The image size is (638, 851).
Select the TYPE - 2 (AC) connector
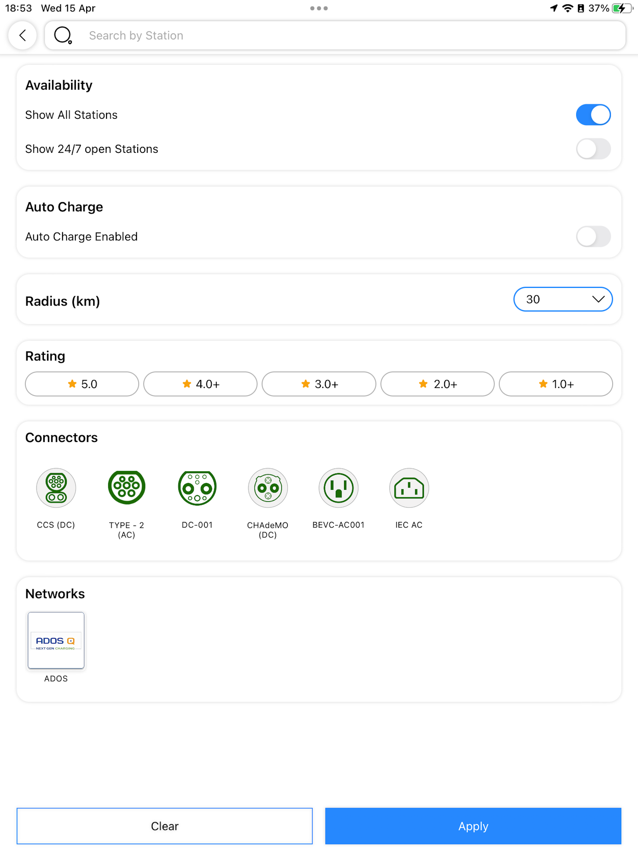(x=126, y=488)
